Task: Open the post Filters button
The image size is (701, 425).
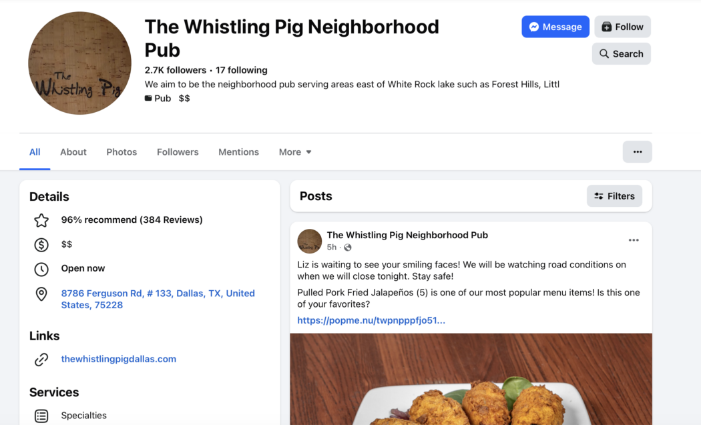Action: click(x=614, y=196)
